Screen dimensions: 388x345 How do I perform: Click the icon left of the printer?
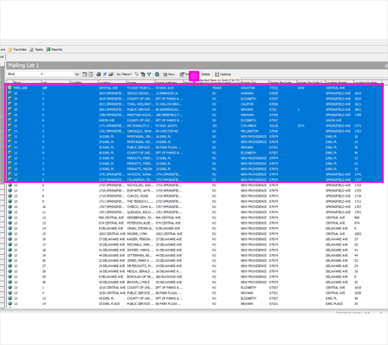91,75
